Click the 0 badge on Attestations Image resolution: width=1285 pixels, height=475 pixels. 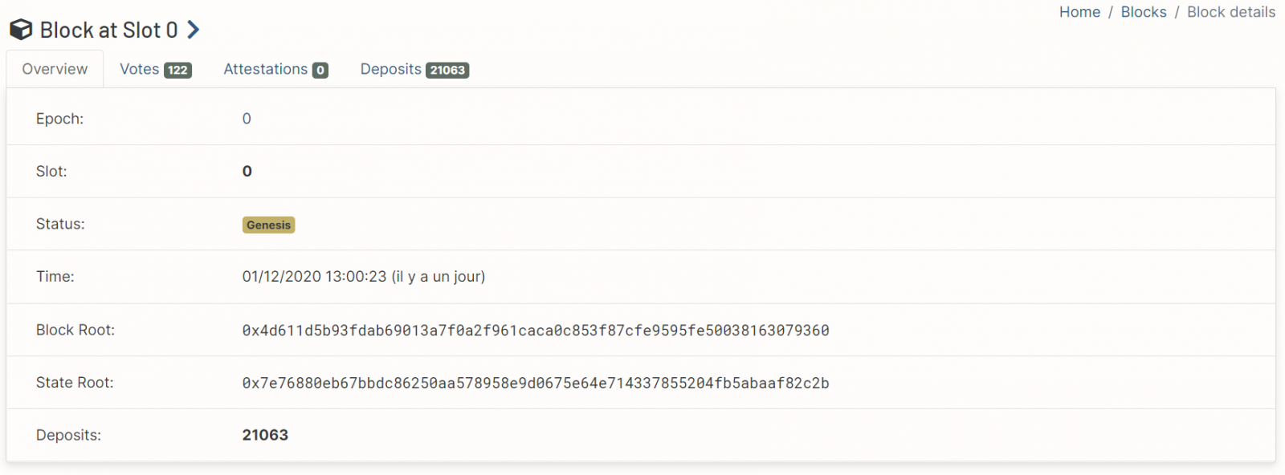click(x=320, y=71)
